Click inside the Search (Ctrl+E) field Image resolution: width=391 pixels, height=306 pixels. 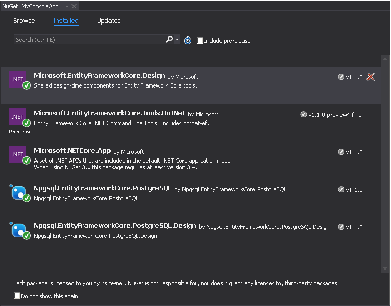coord(89,40)
